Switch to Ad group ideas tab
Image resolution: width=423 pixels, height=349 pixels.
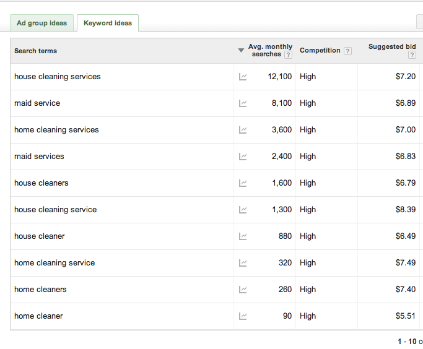tap(42, 23)
